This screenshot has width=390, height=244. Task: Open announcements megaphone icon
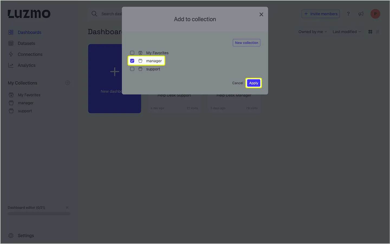coord(361,14)
